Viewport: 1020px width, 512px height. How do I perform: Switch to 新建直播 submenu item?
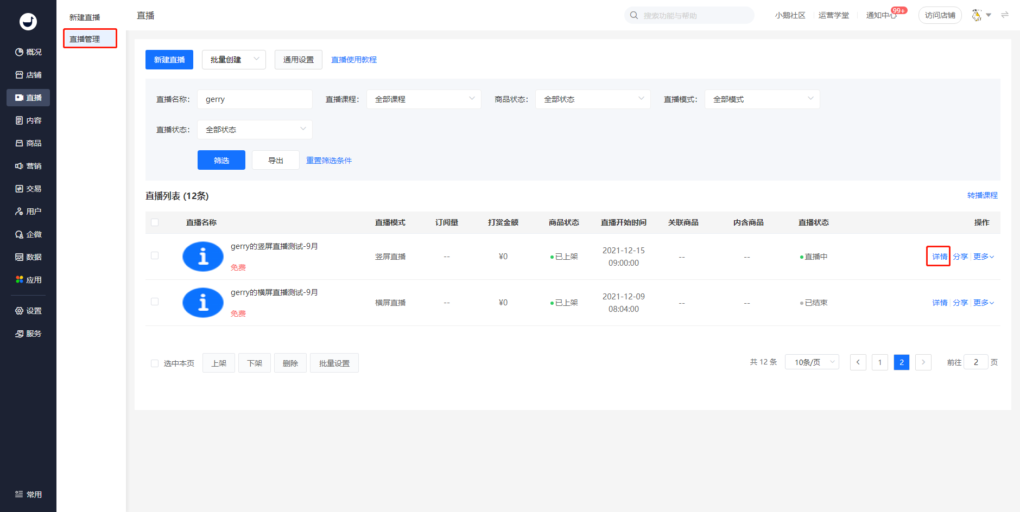point(85,17)
